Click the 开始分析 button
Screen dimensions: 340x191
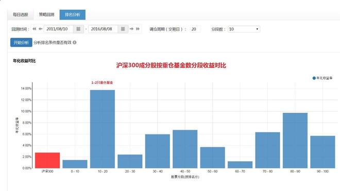click(21, 43)
